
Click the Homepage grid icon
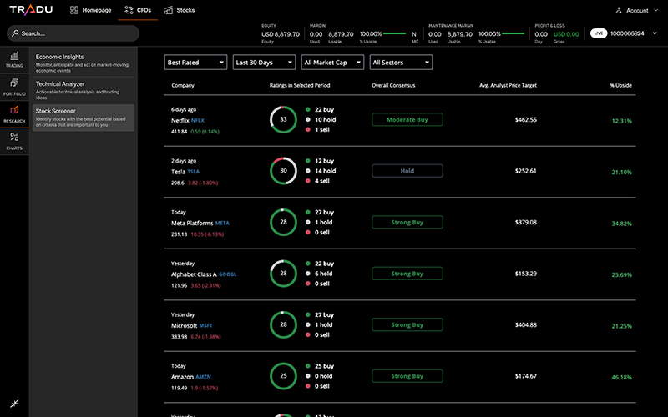click(x=74, y=10)
